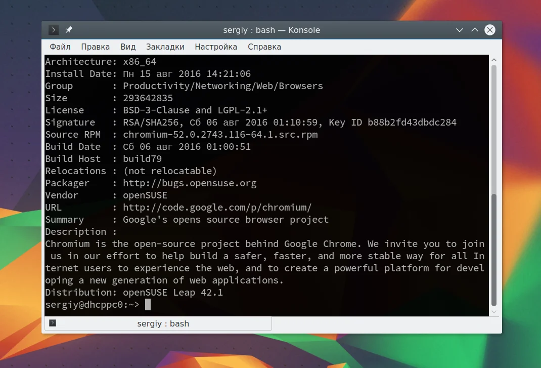The width and height of the screenshot is (541, 368).
Task: Close the Konsole window
Action: click(x=489, y=30)
